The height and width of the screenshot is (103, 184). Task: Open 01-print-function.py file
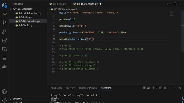[x=30, y=13]
